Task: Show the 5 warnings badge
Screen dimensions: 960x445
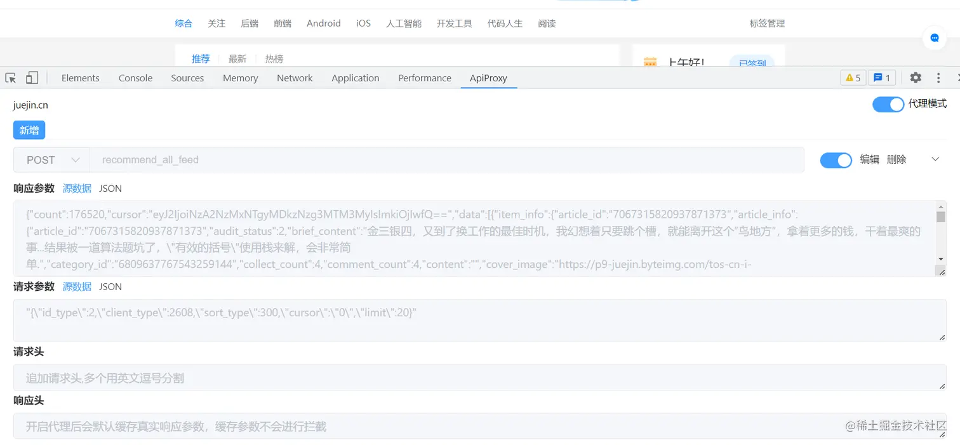Action: point(853,78)
